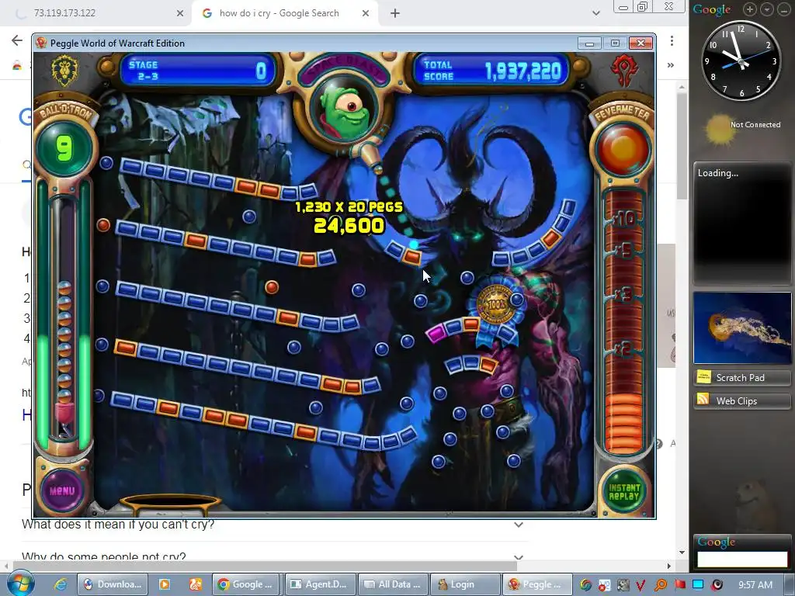Click the red flag tray icon

tap(679, 585)
